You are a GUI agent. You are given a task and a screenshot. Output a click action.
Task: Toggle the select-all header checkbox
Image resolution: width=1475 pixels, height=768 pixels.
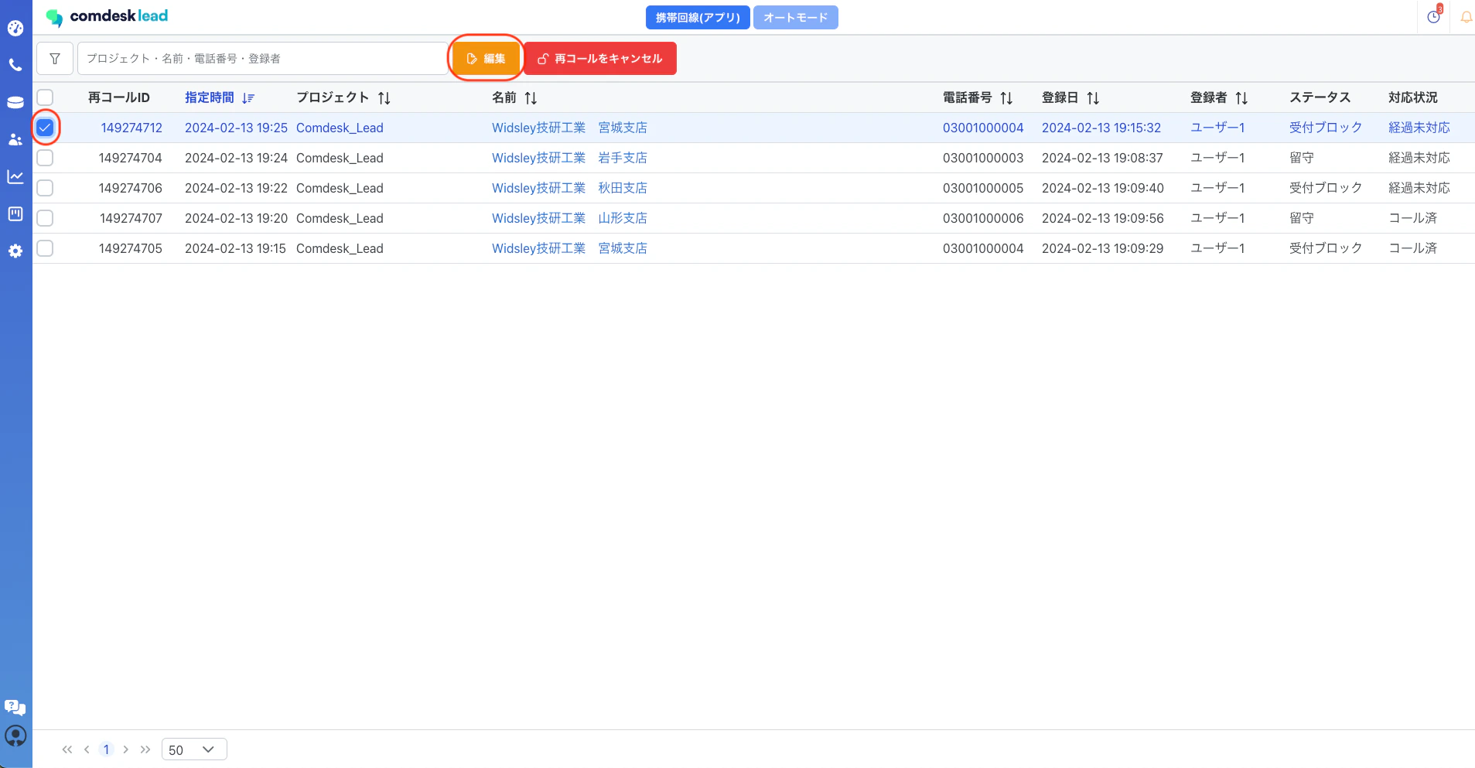[x=45, y=97]
